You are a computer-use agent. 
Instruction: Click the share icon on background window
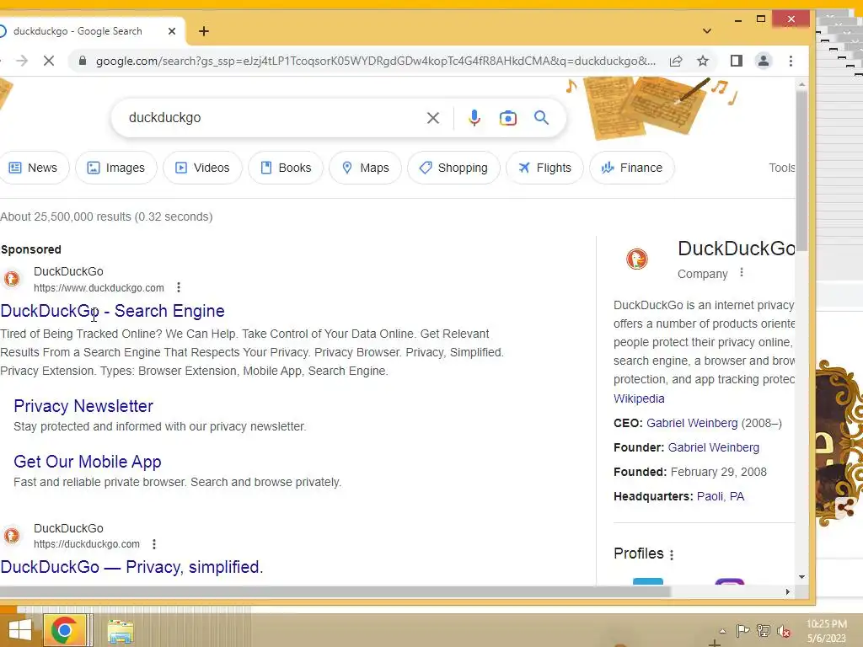(x=844, y=508)
